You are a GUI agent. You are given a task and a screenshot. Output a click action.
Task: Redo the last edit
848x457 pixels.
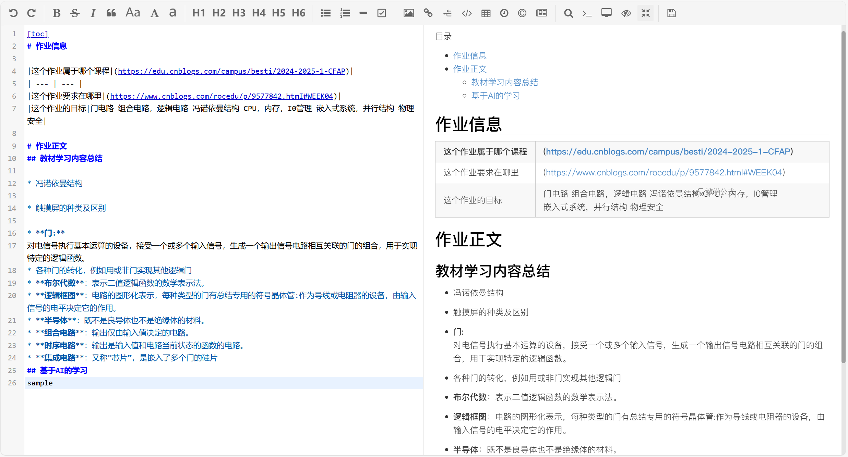pyautogui.click(x=32, y=13)
